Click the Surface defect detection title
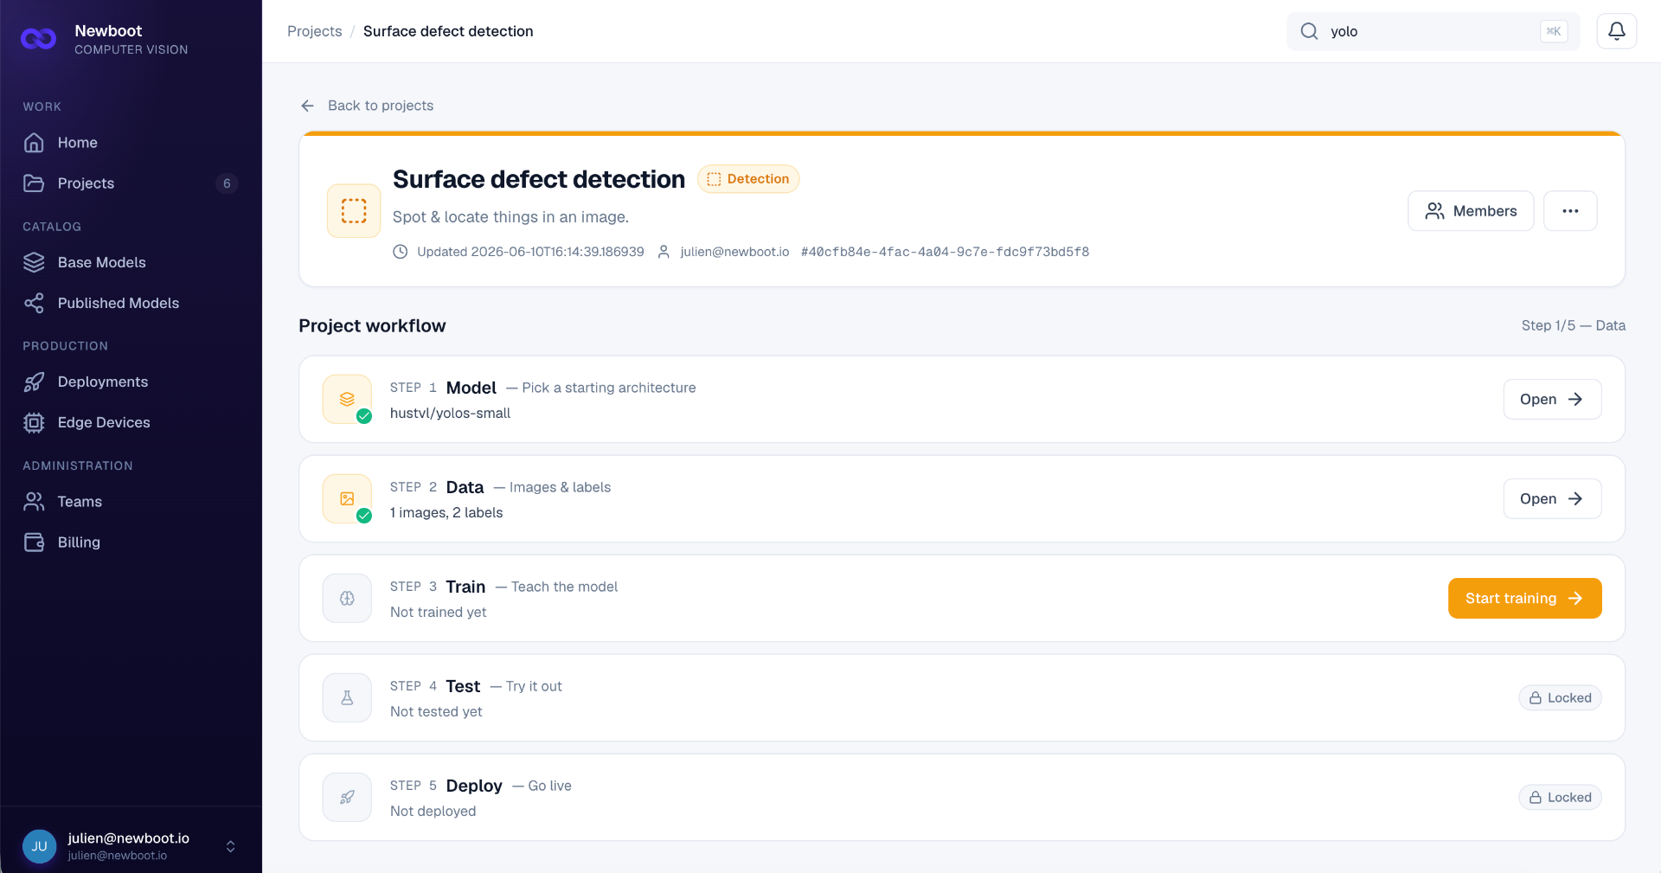Viewport: 1661px width, 873px height. (539, 179)
